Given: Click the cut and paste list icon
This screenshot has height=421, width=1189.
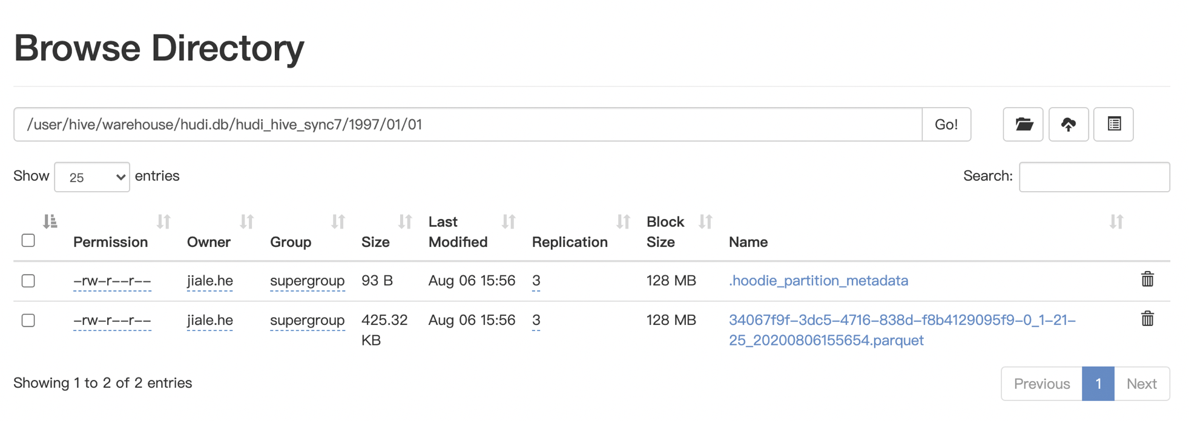Looking at the screenshot, I should click(1114, 125).
